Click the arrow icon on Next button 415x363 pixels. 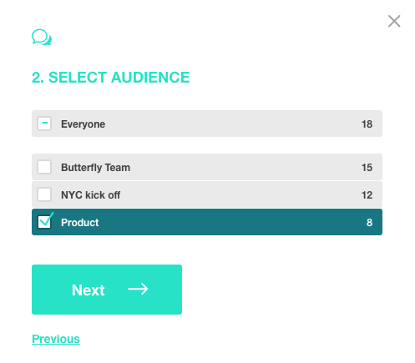tap(138, 289)
